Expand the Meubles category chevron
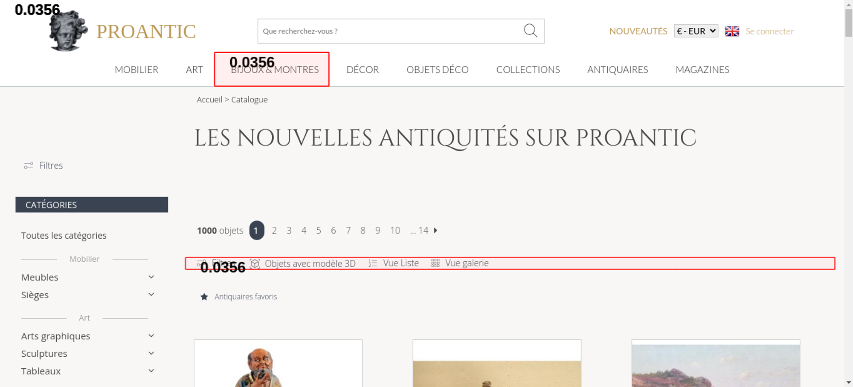This screenshot has width=853, height=387. [x=151, y=277]
